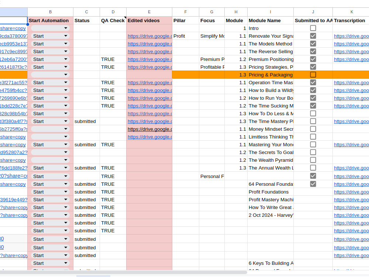This screenshot has width=369, height=277.
Task: Select the Pillar header cell
Action: tap(186, 20)
